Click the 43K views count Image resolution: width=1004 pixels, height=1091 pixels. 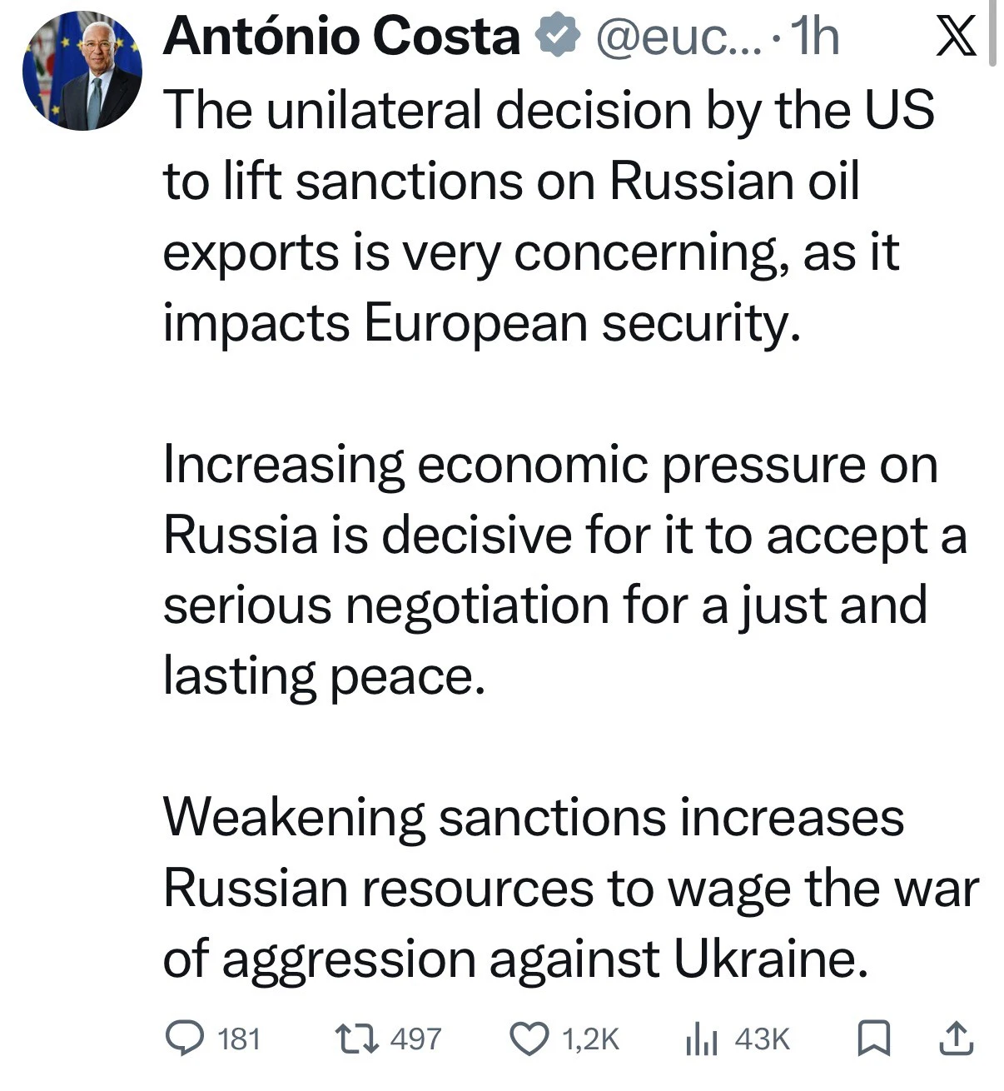tap(763, 1039)
